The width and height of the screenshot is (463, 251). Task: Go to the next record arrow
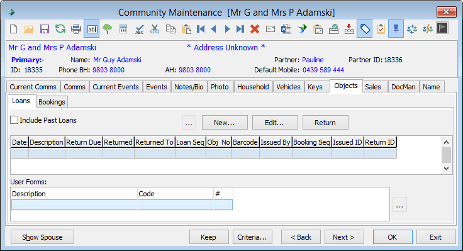pos(227,29)
